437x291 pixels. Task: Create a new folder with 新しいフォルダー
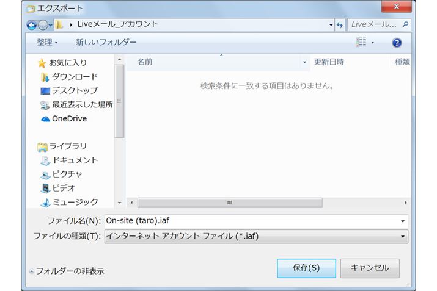click(106, 42)
